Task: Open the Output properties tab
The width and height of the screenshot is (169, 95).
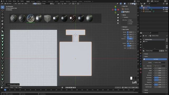Action: point(141,42)
